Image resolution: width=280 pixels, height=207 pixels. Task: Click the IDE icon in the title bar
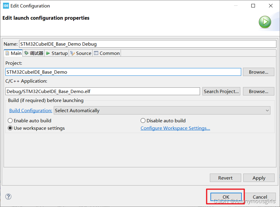[x=6, y=6]
